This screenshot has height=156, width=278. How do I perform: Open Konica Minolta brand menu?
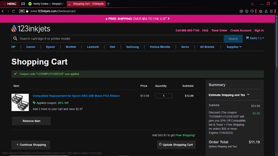click(x=160, y=47)
